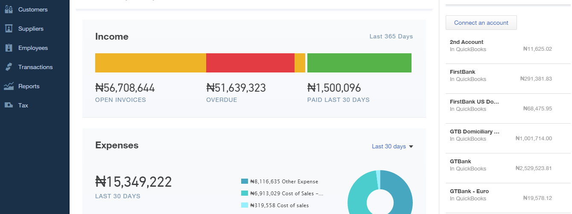Click the OVERDUE label

(222, 100)
